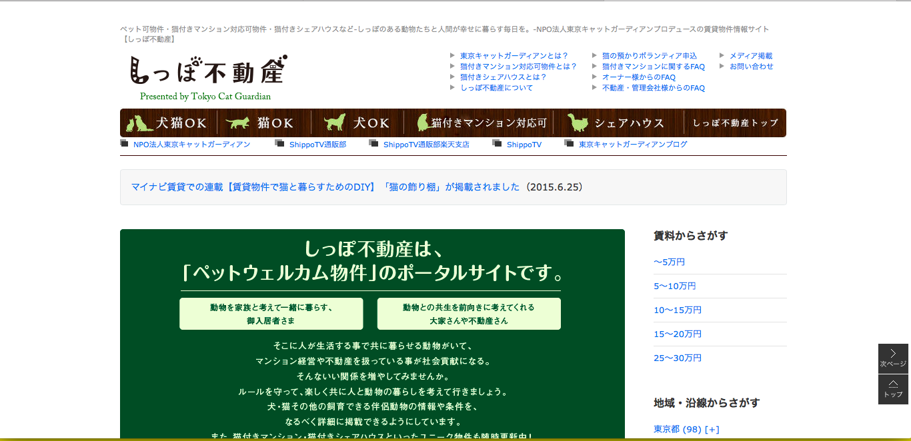This screenshot has height=441, width=911.
Task: Open 猫付きシェアハウスとは？ link
Action: (x=504, y=77)
